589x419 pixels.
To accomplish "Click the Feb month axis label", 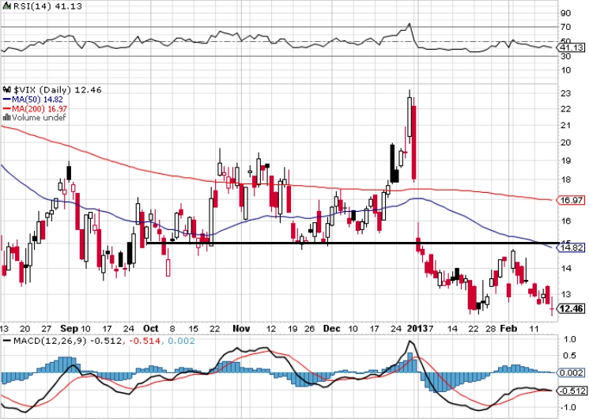I will (508, 329).
